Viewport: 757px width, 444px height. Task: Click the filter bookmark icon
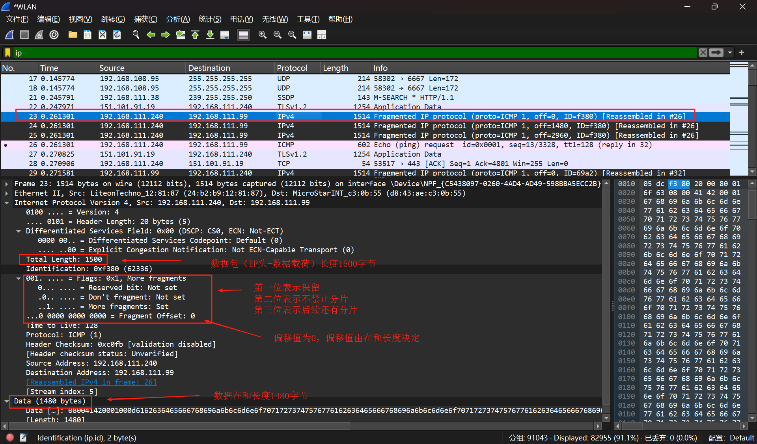[x=7, y=53]
